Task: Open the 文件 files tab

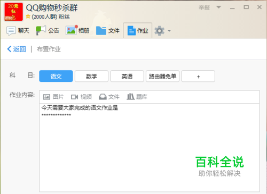Action: pyautogui.click(x=108, y=31)
